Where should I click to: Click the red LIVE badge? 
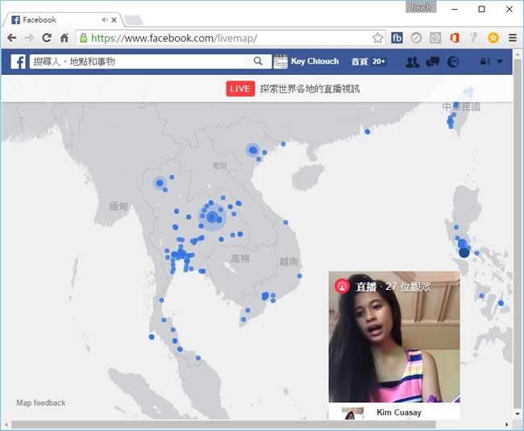(240, 89)
